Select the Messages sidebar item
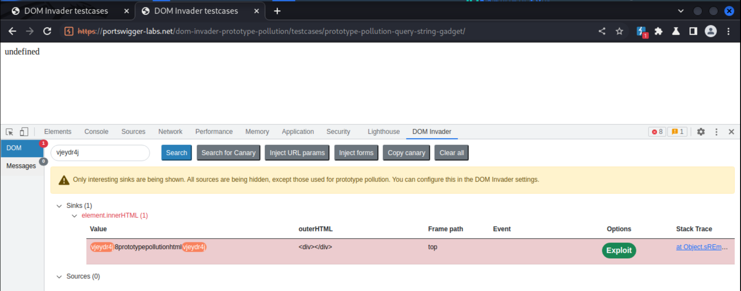This screenshot has height=291, width=741. coord(21,166)
